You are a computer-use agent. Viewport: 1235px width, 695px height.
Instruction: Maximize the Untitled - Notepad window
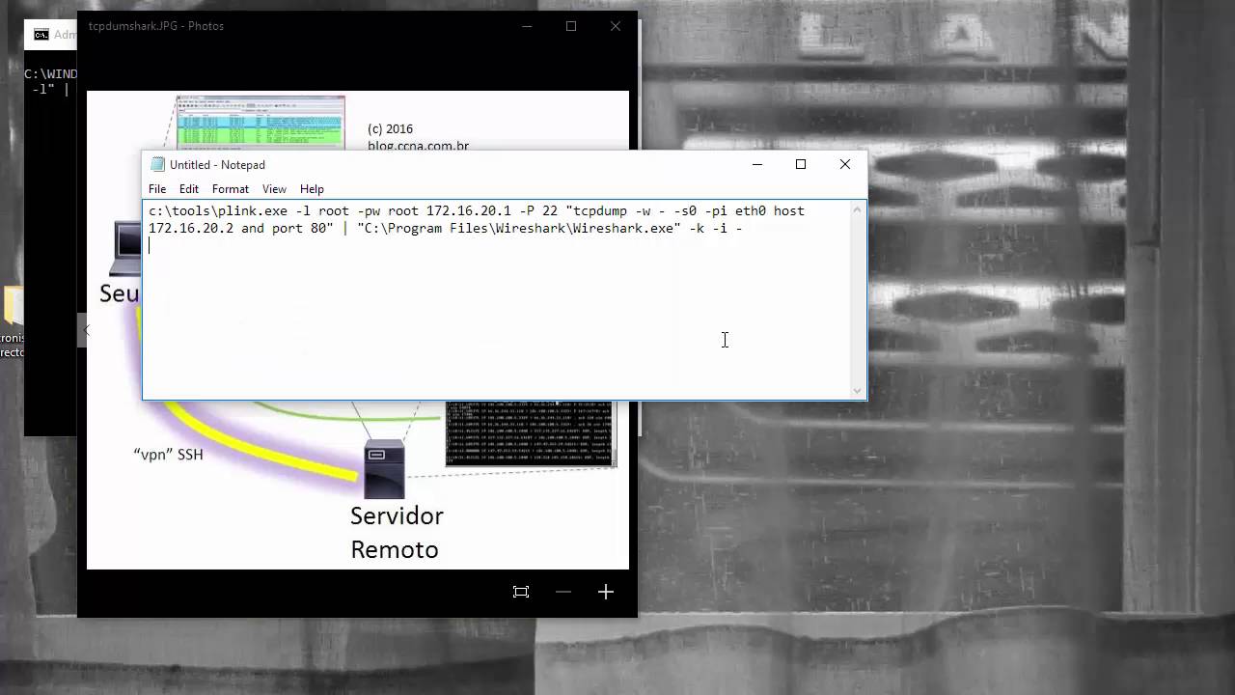coord(801,164)
